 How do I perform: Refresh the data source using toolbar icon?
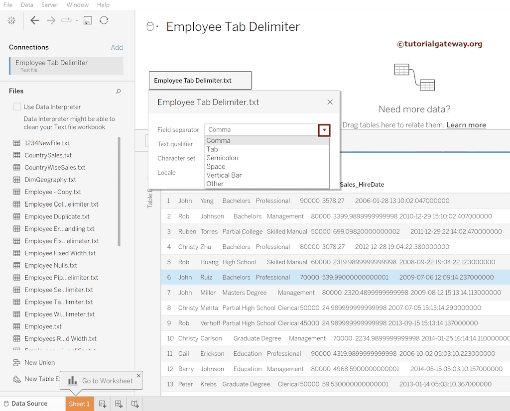point(103,20)
